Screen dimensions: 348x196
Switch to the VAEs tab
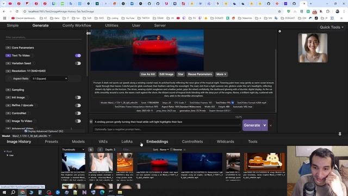click(x=103, y=142)
